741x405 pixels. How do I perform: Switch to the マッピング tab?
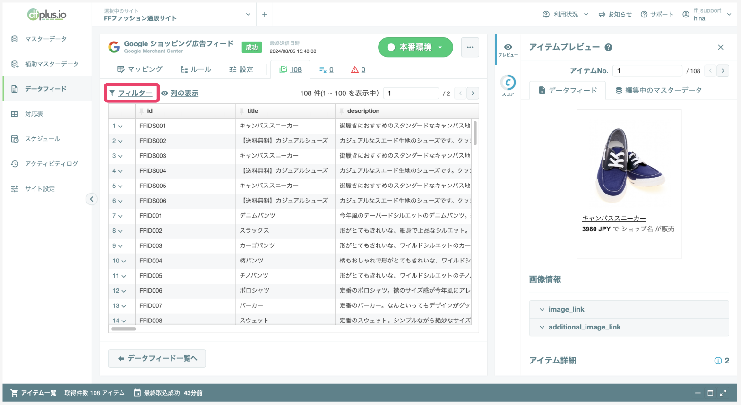click(140, 69)
